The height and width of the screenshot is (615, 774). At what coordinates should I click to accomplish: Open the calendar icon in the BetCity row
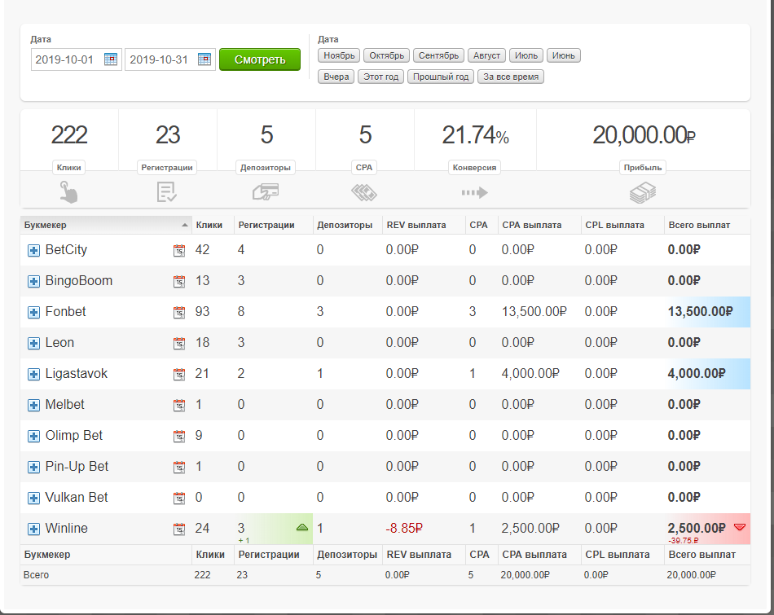(x=179, y=250)
